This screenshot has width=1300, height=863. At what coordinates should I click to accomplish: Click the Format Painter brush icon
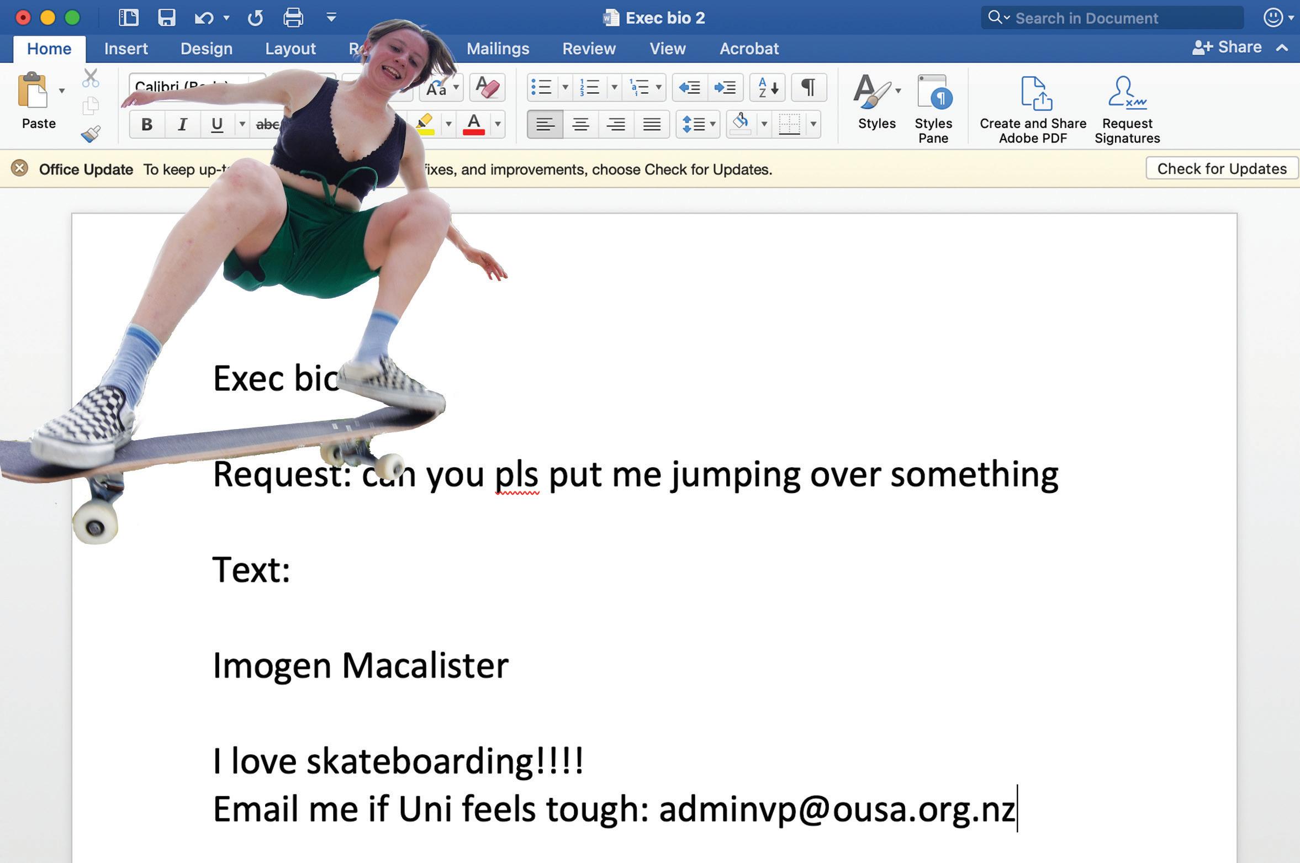pos(91,134)
